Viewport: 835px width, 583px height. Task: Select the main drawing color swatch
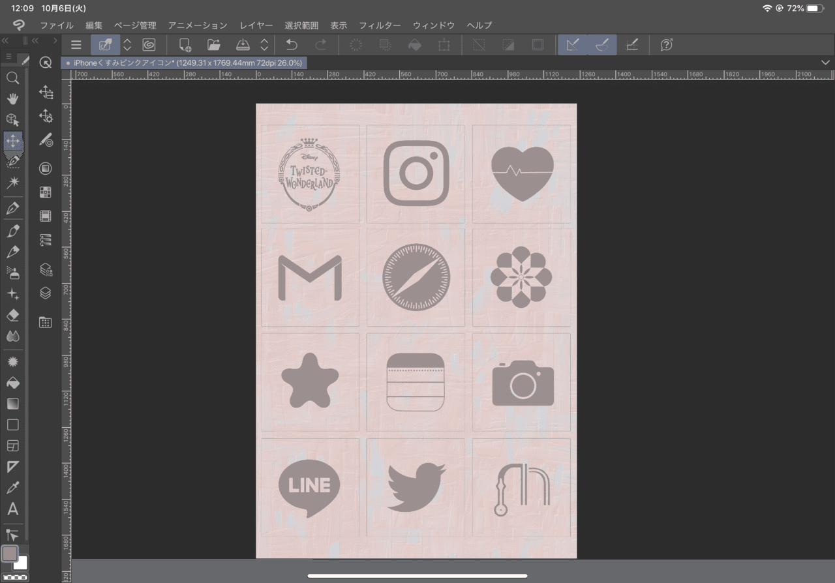pyautogui.click(x=9, y=554)
